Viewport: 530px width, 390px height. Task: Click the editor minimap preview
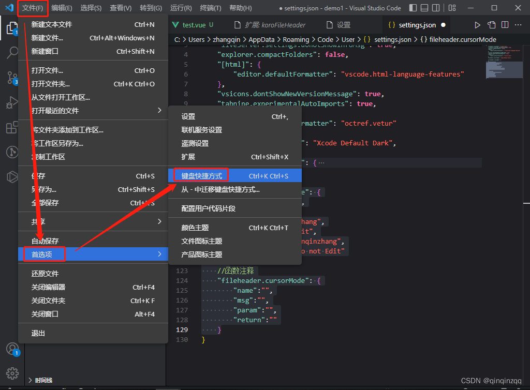click(504, 62)
